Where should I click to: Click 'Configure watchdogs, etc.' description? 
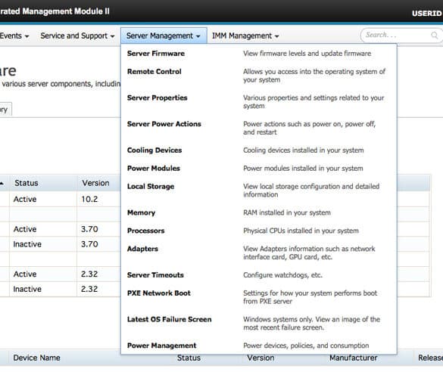(x=282, y=274)
